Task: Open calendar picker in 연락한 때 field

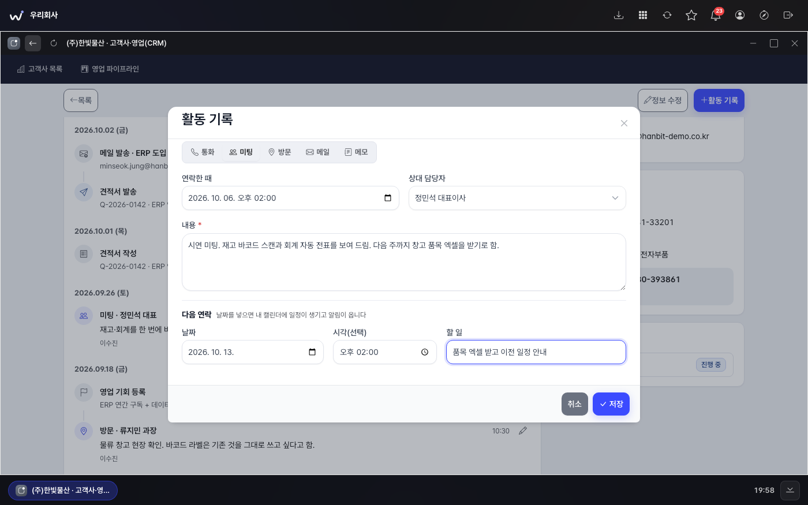Action: 388,198
